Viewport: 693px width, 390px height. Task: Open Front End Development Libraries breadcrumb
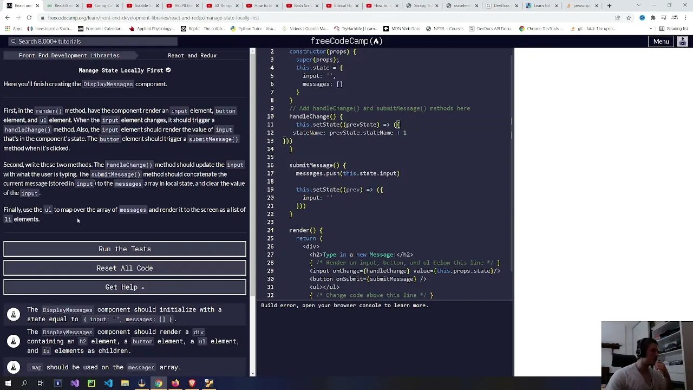click(x=69, y=55)
